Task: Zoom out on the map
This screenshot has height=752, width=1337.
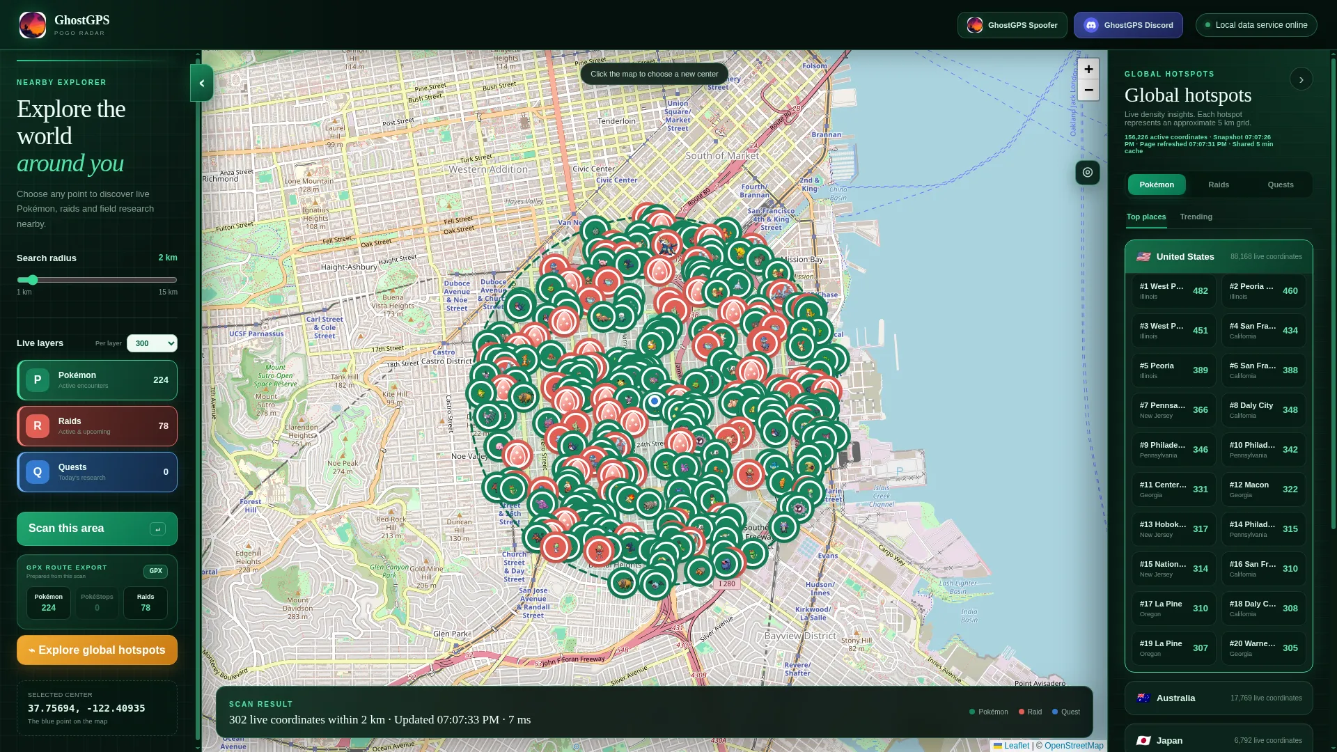Action: pyautogui.click(x=1088, y=91)
